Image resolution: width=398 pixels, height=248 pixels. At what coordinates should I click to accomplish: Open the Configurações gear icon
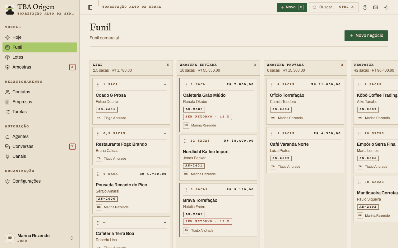click(7, 181)
